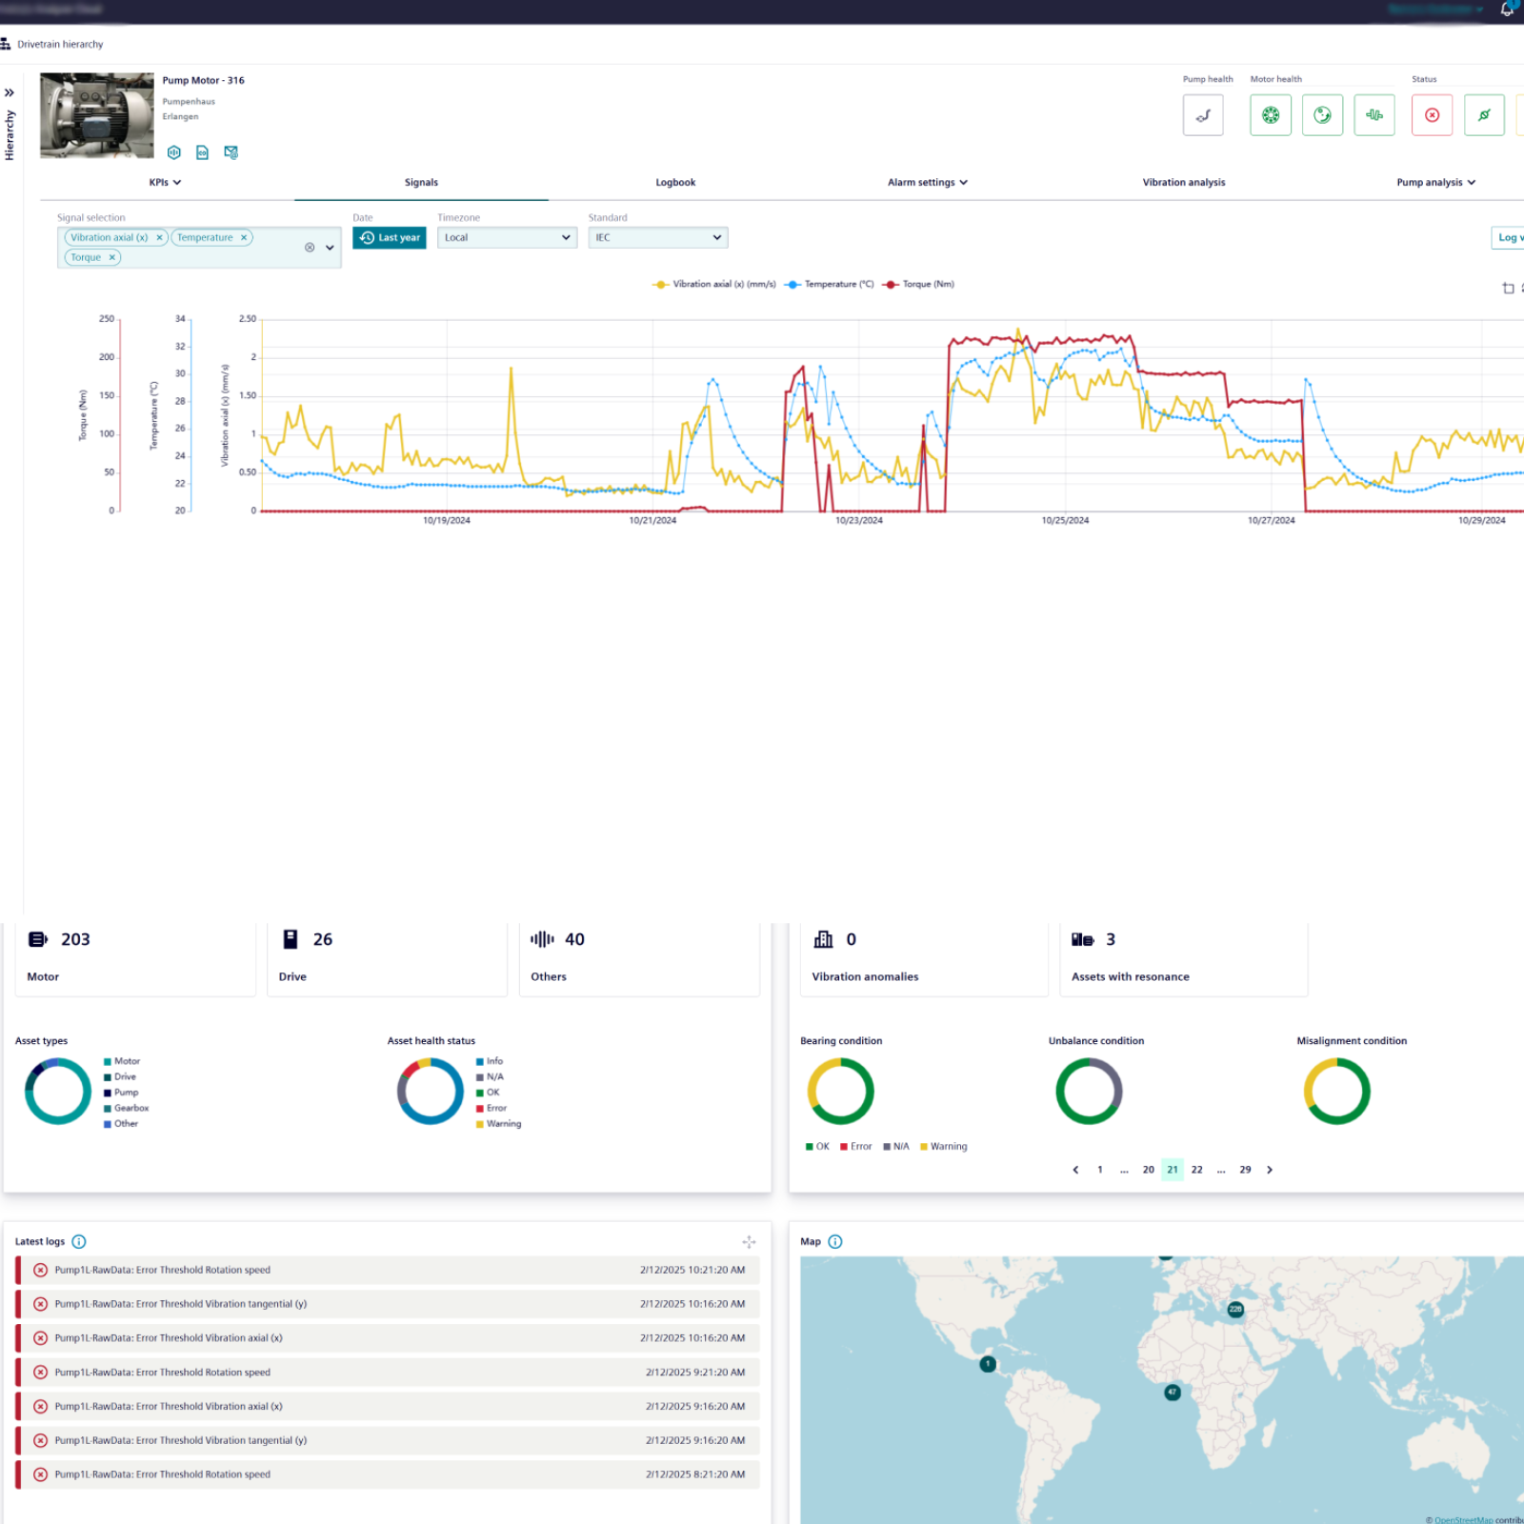Image resolution: width=1524 pixels, height=1524 pixels.
Task: Click the Latest logs info icon
Action: tap(79, 1242)
